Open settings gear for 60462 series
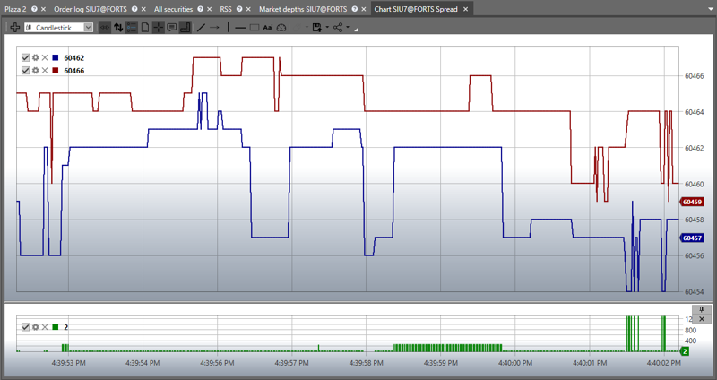 35,57
